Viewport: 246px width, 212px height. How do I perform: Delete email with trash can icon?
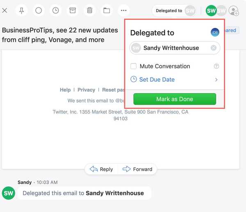pos(89,11)
